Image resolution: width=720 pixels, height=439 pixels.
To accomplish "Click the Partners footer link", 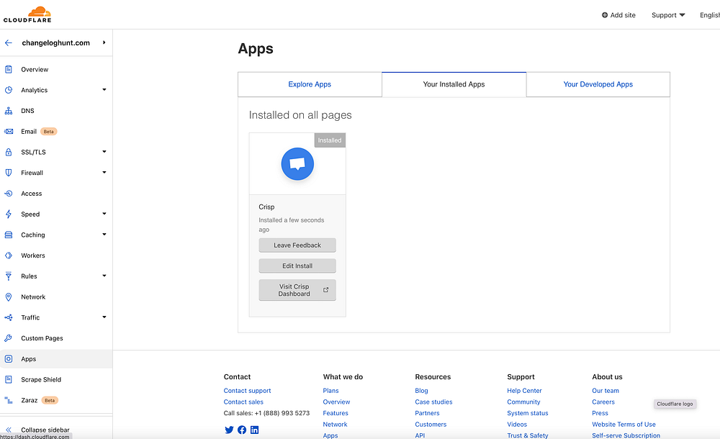I will pyautogui.click(x=427, y=413).
